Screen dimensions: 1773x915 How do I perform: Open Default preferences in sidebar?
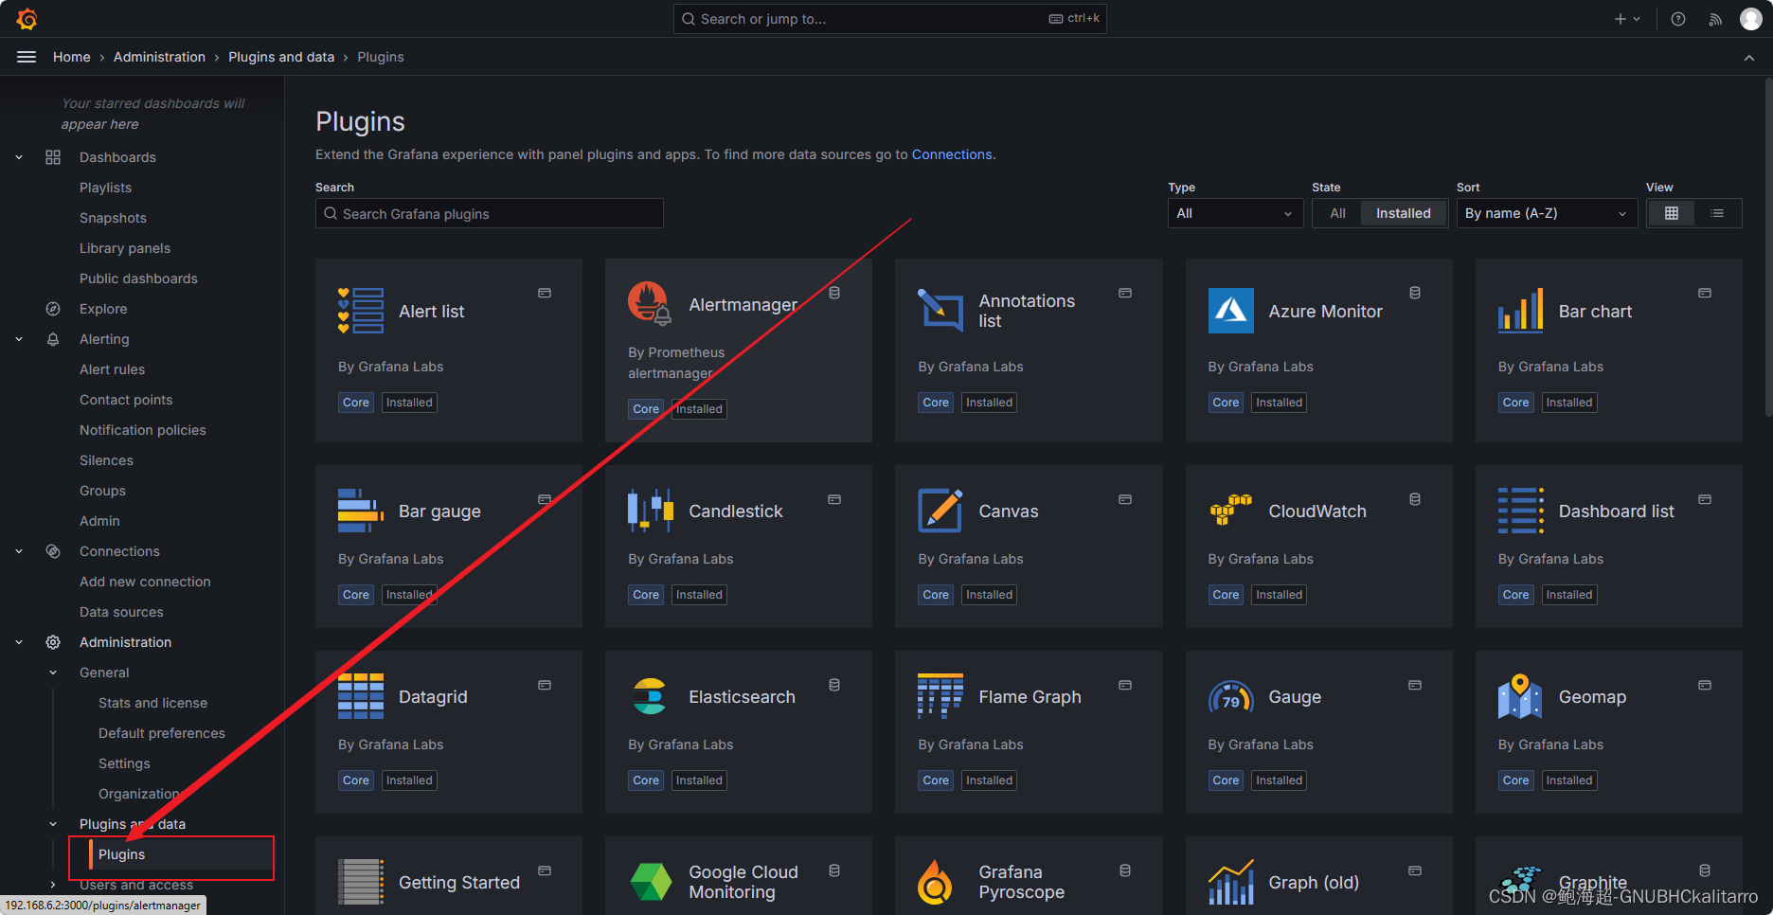coord(162,733)
